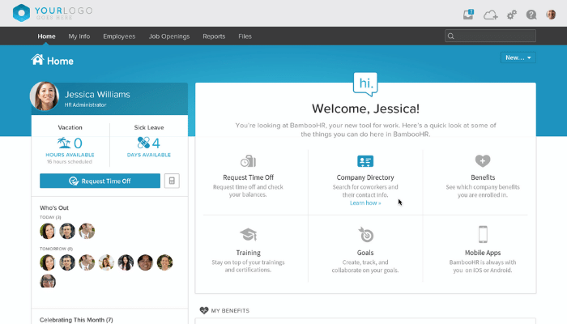The height and width of the screenshot is (324, 567).
Task: Open the settings gears icon
Action: point(512,15)
